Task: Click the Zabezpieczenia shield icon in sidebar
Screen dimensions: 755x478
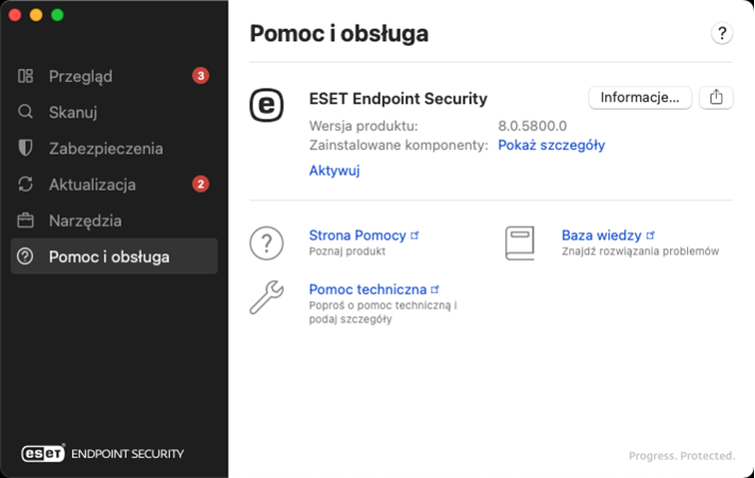Action: click(x=26, y=148)
